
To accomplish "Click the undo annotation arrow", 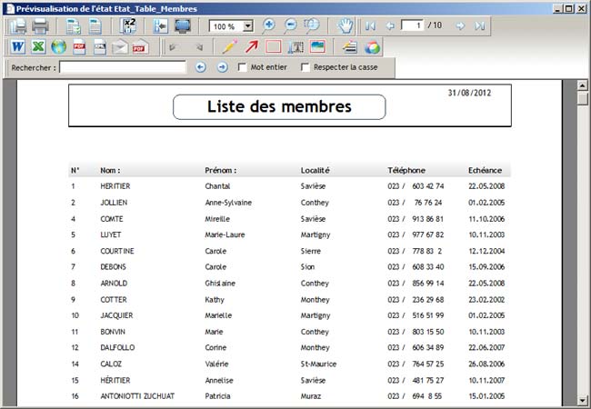I will [x=173, y=47].
